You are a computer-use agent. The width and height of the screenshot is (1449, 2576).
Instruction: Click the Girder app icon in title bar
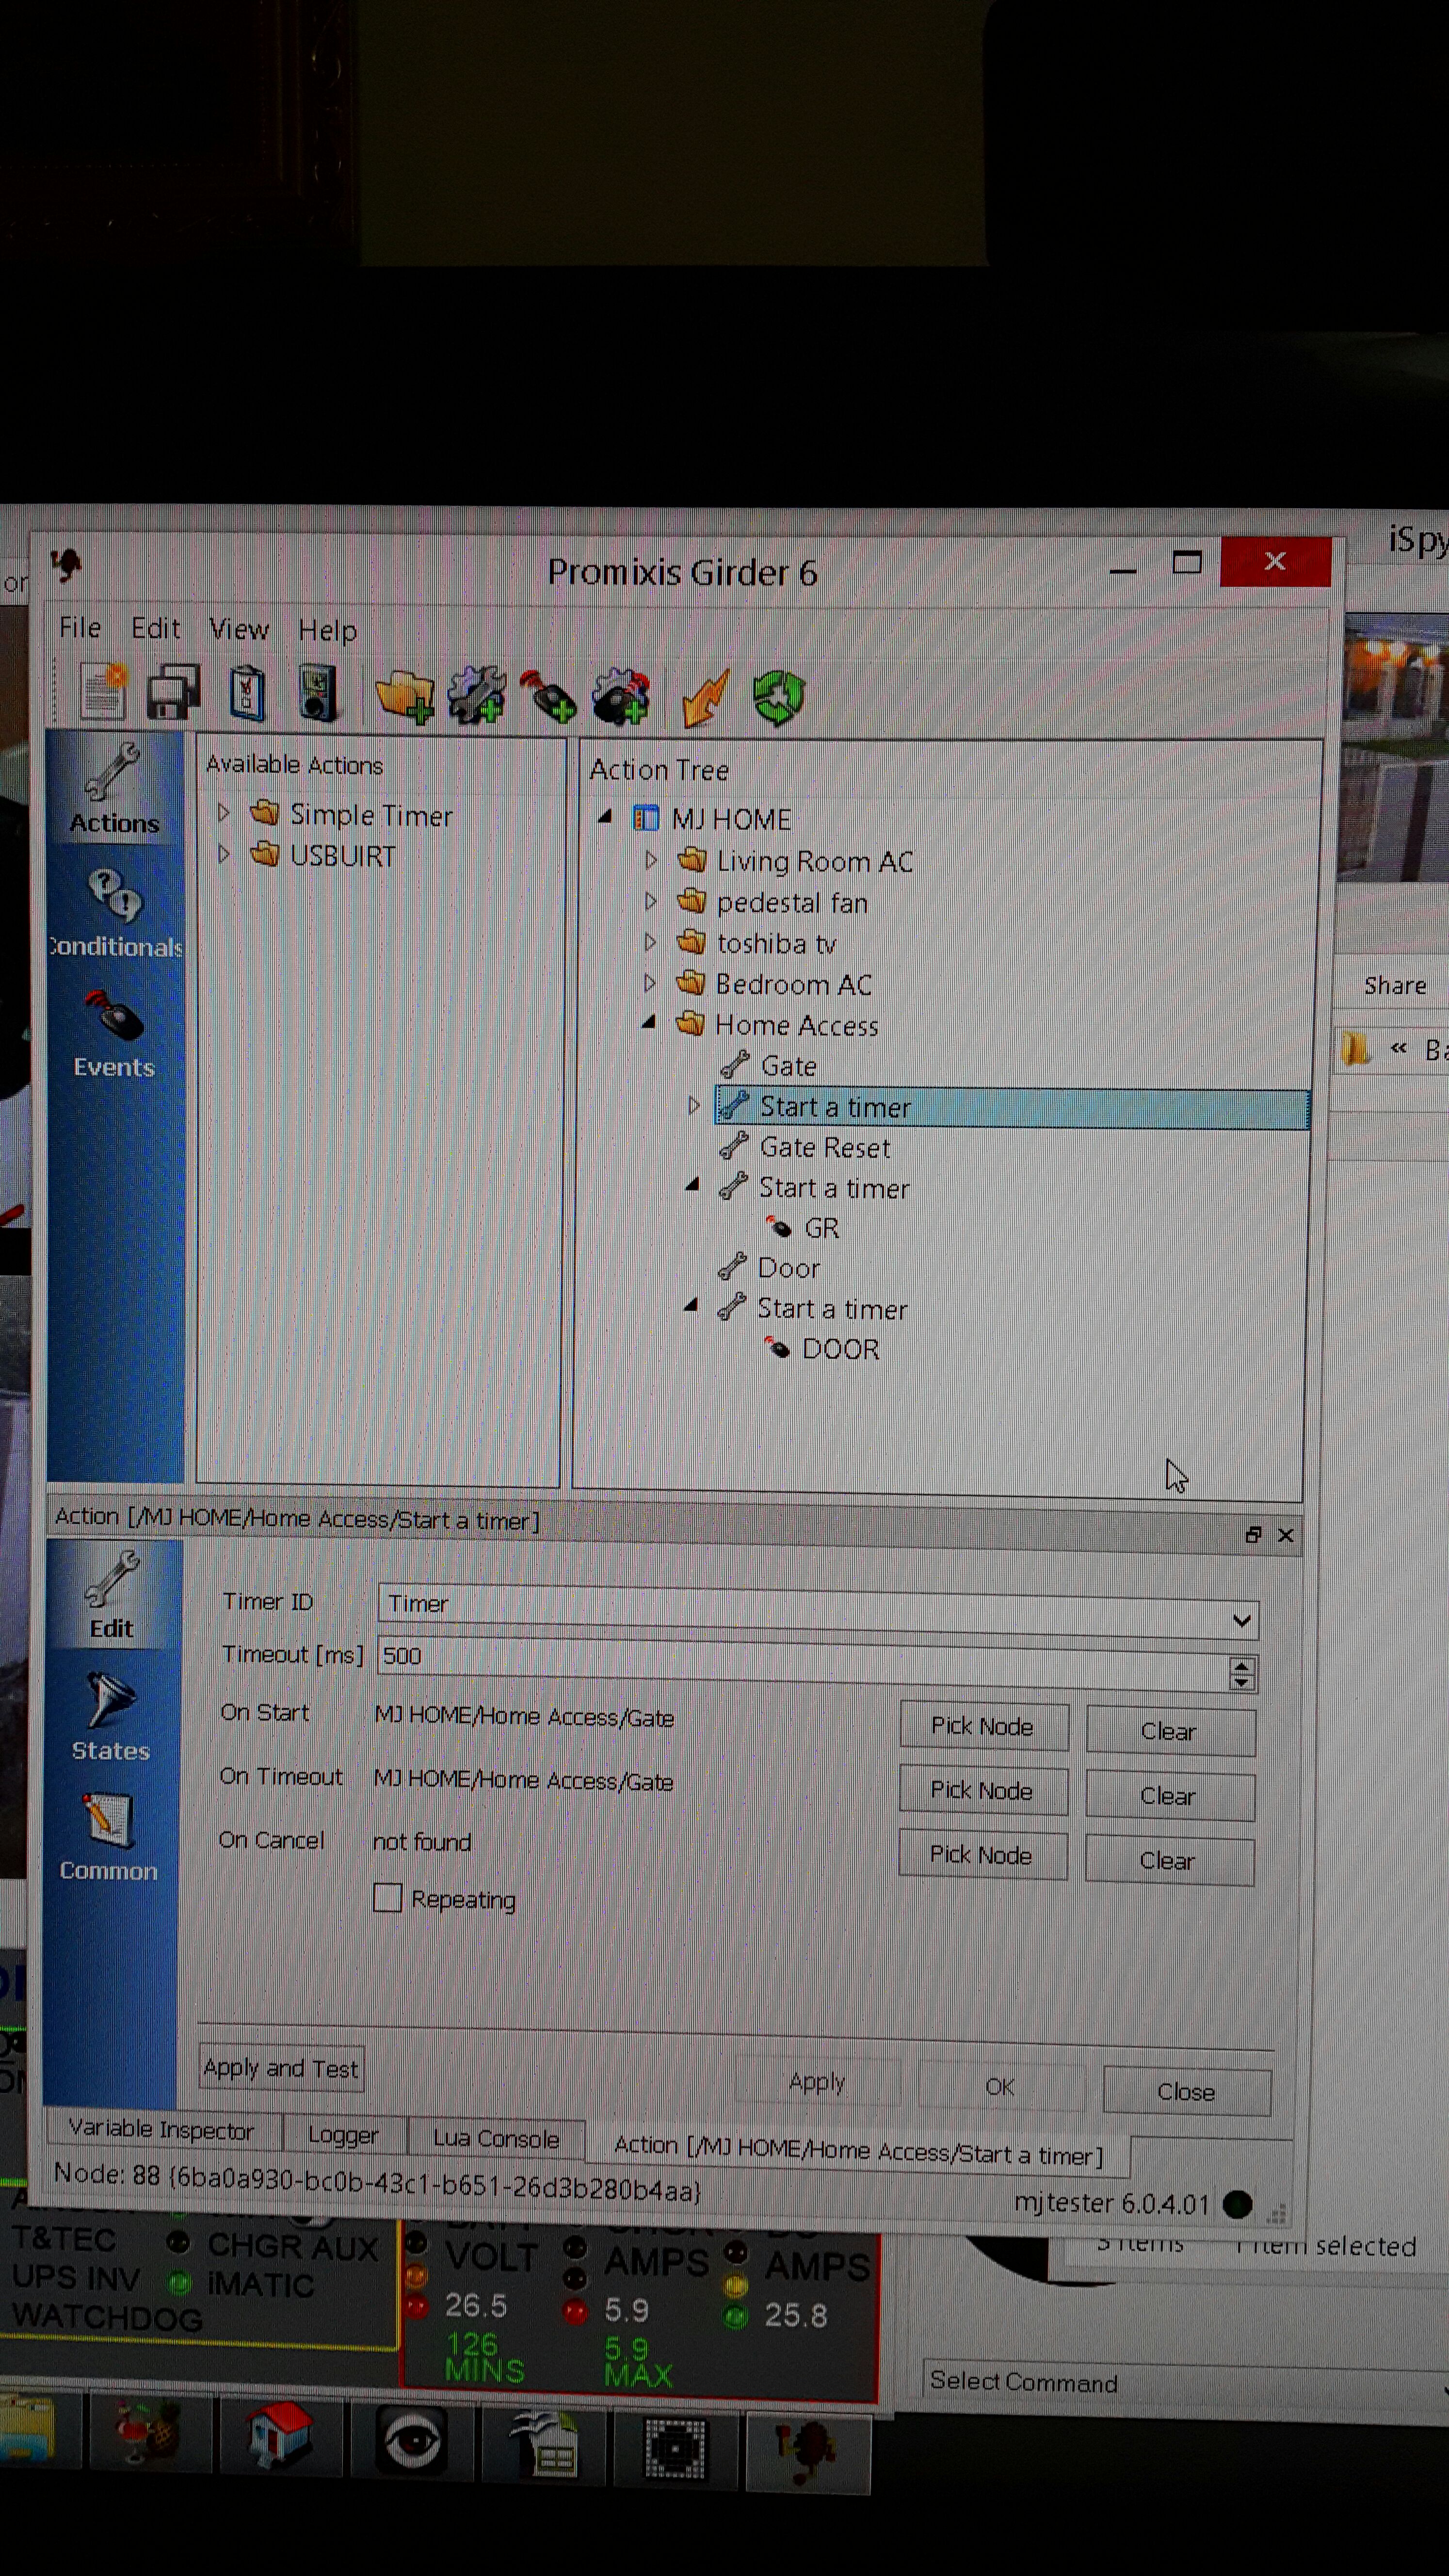click(67, 565)
